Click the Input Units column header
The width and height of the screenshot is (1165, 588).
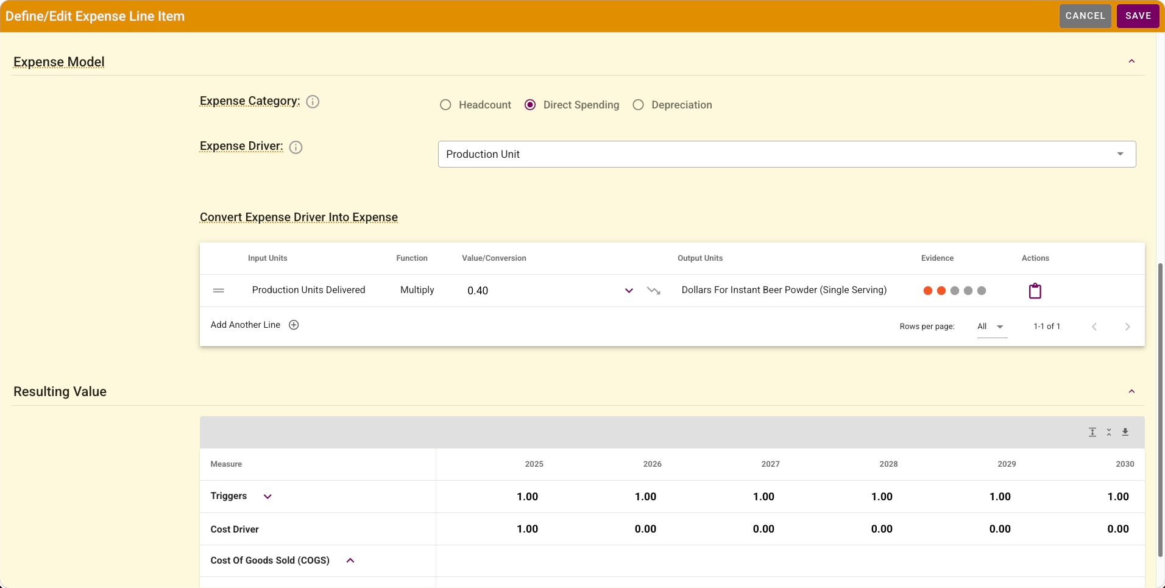tap(267, 258)
